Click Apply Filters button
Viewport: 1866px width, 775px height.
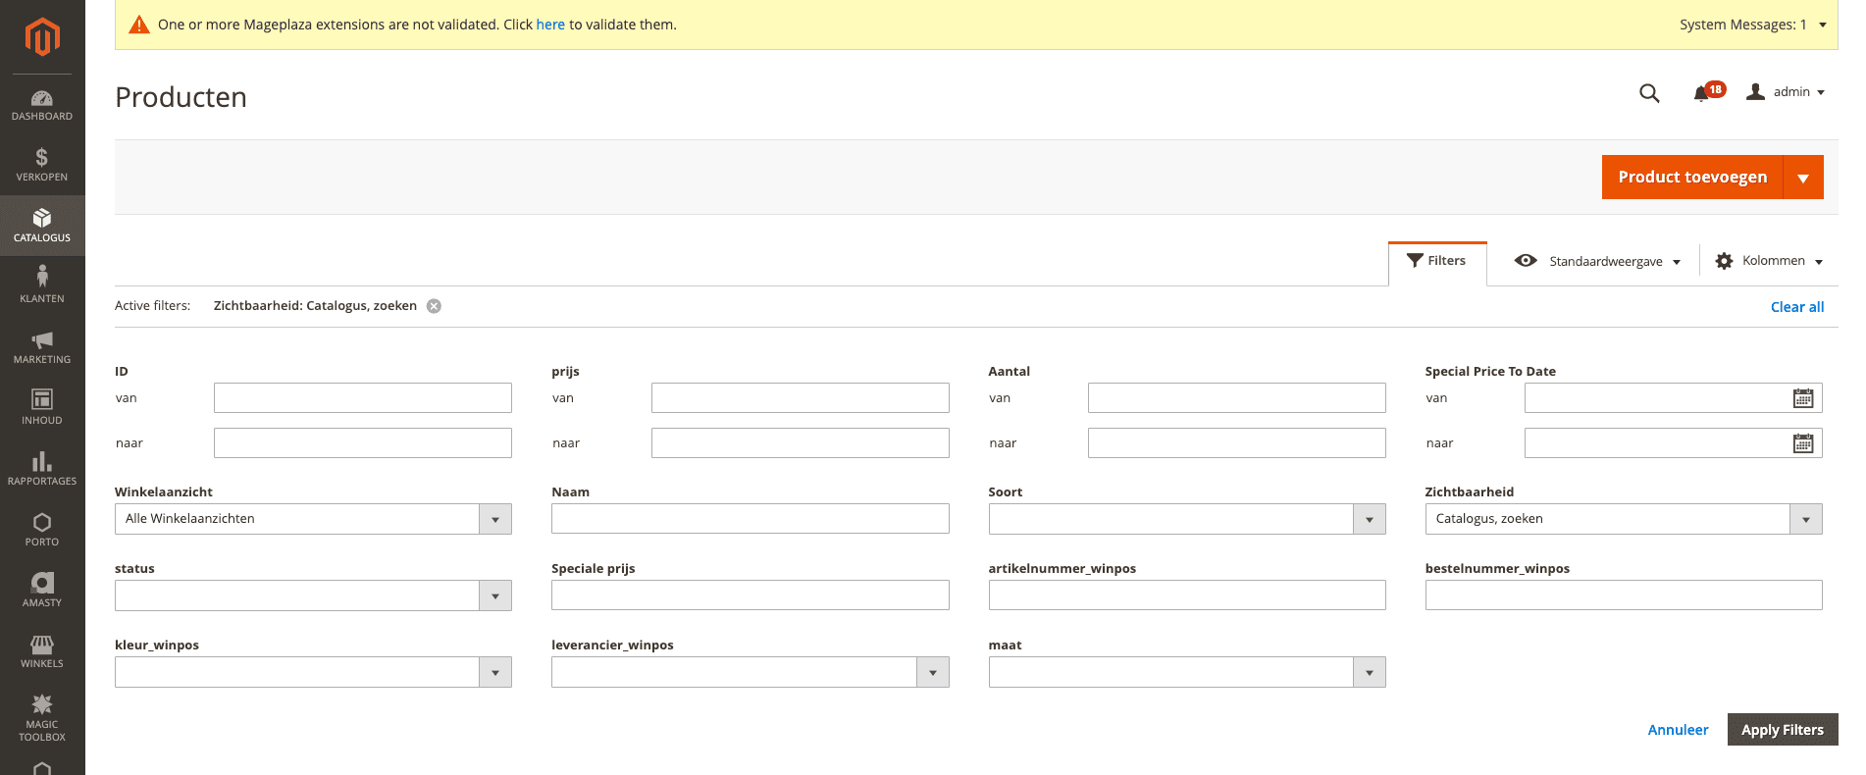[1783, 730]
